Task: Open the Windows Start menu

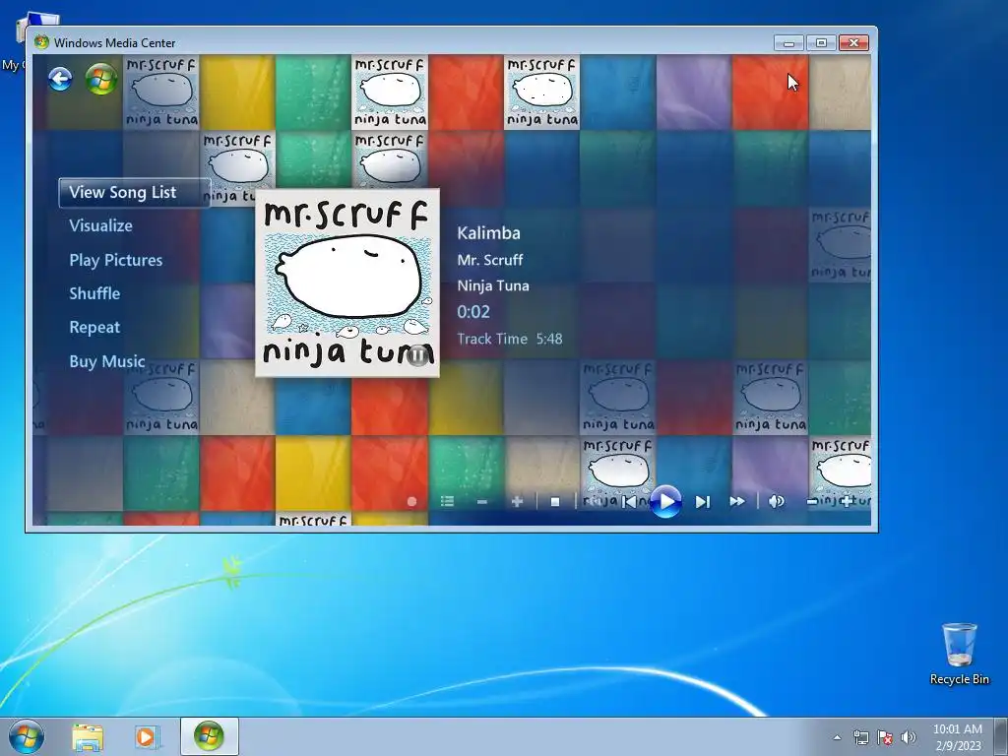Action: (27, 736)
